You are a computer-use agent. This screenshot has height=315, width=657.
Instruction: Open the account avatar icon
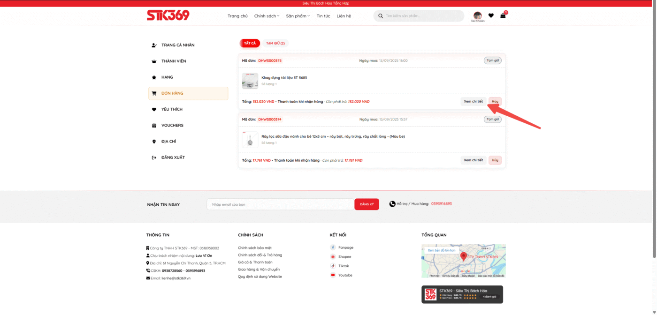pos(478,15)
